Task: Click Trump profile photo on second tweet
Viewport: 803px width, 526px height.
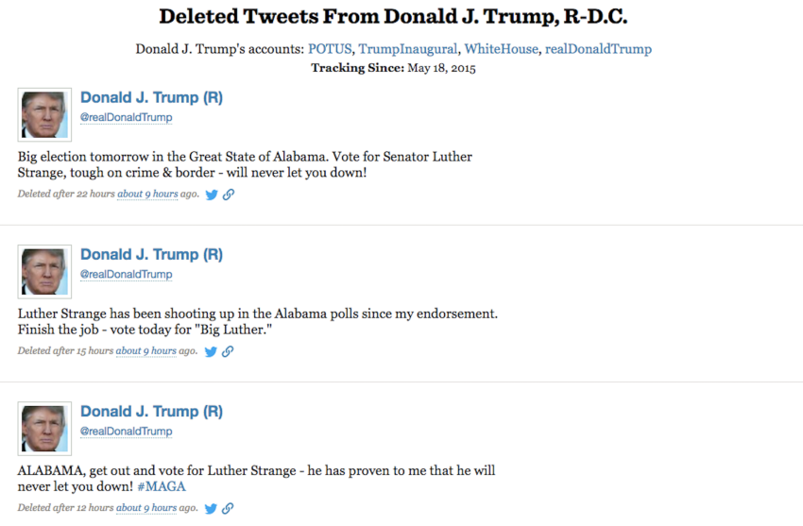Action: coord(44,272)
